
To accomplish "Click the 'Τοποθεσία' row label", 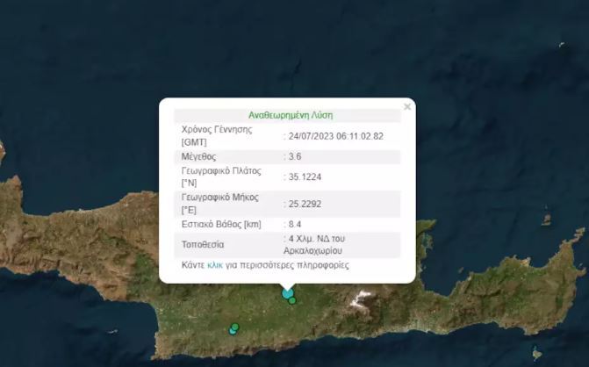I will coord(205,244).
